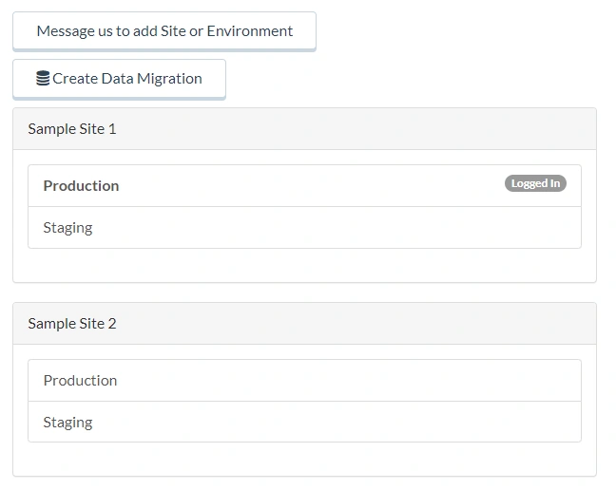This screenshot has width=616, height=490.
Task: Select Production under Sample Site 1
Action: pos(304,186)
